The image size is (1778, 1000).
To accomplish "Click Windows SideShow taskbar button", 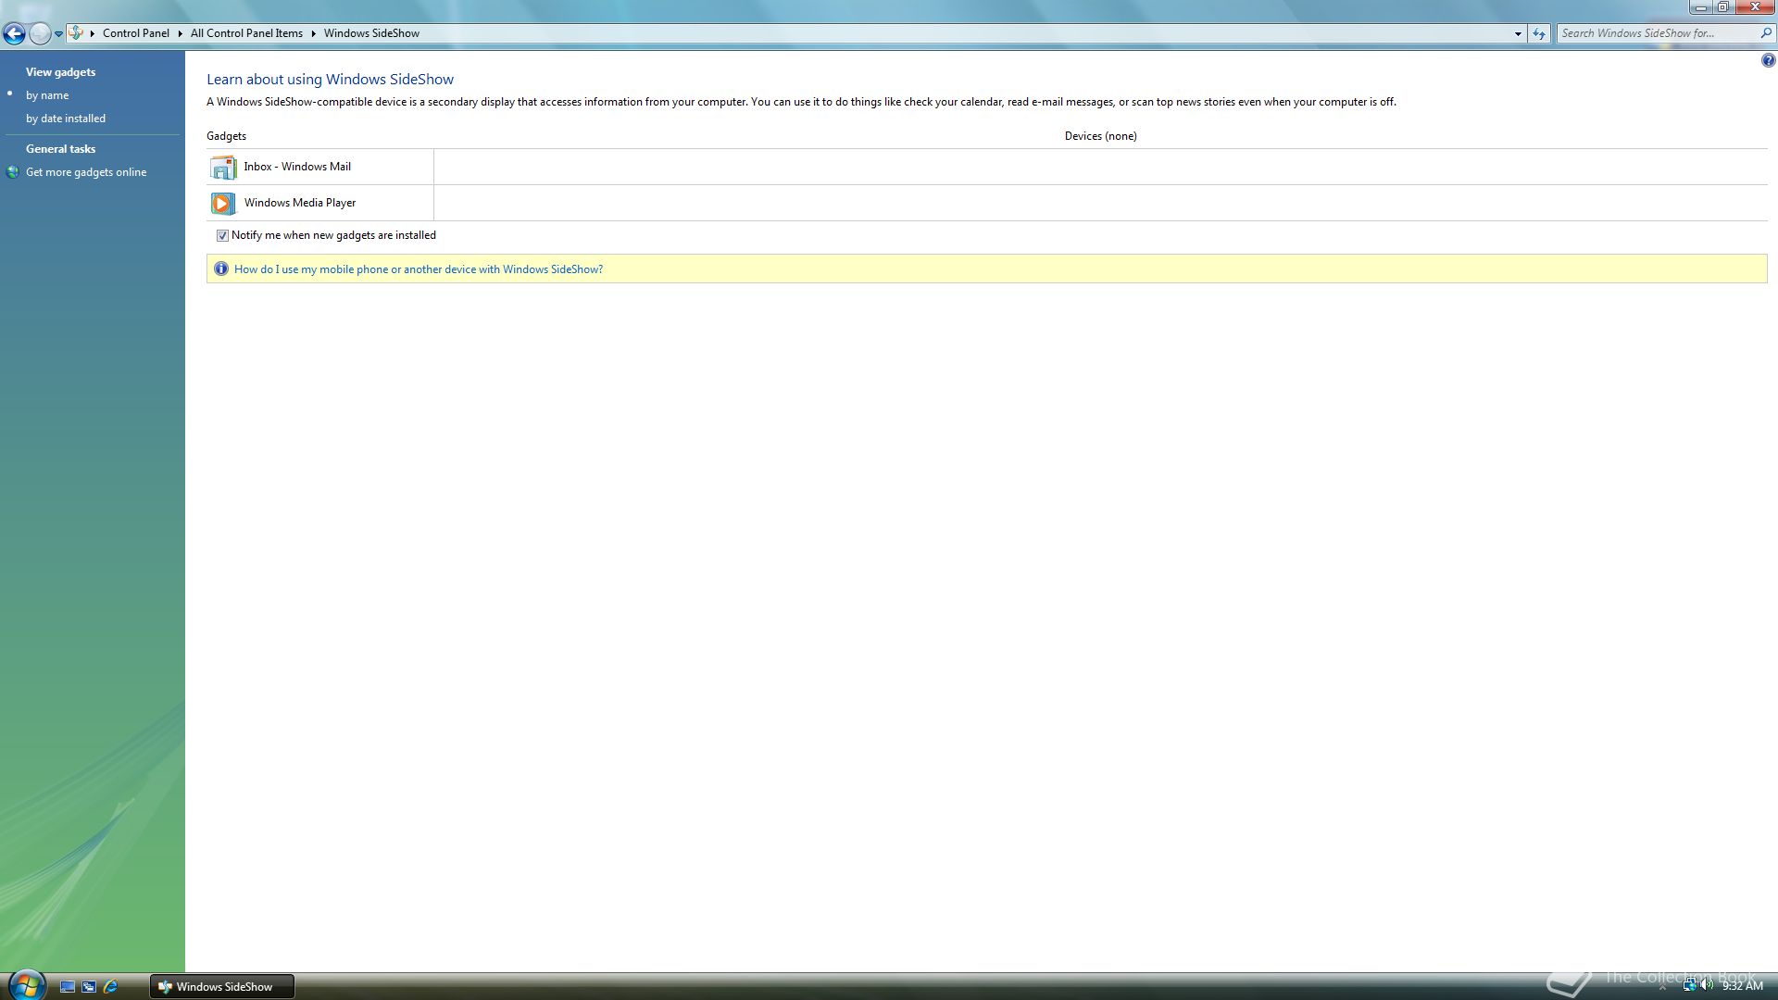I will [222, 987].
